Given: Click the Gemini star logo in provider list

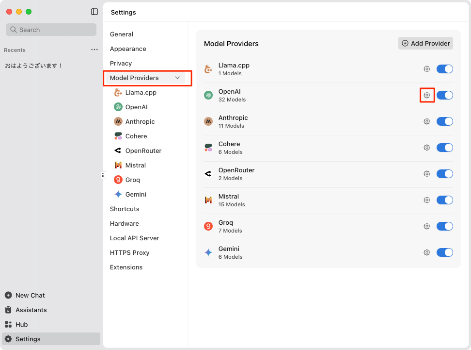Looking at the screenshot, I should 208,252.
